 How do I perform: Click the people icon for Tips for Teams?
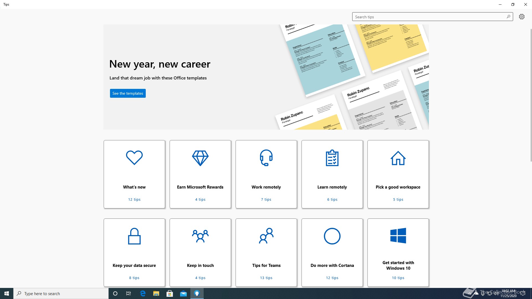click(x=266, y=236)
